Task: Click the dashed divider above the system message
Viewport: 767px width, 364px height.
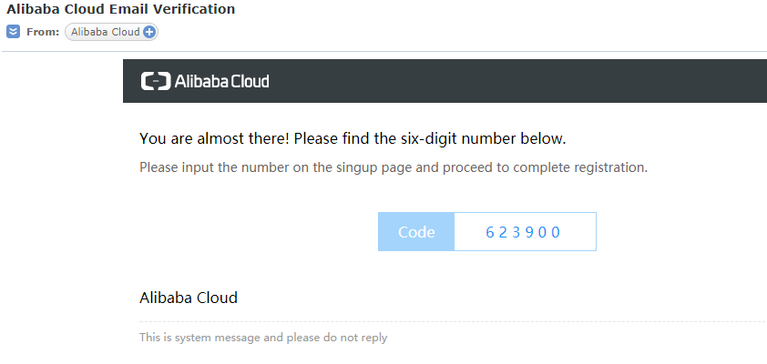Action: click(453, 321)
